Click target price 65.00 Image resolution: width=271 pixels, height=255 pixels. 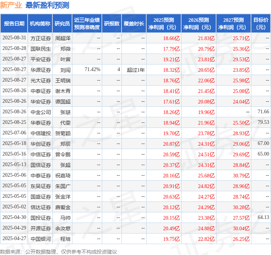point(263,154)
